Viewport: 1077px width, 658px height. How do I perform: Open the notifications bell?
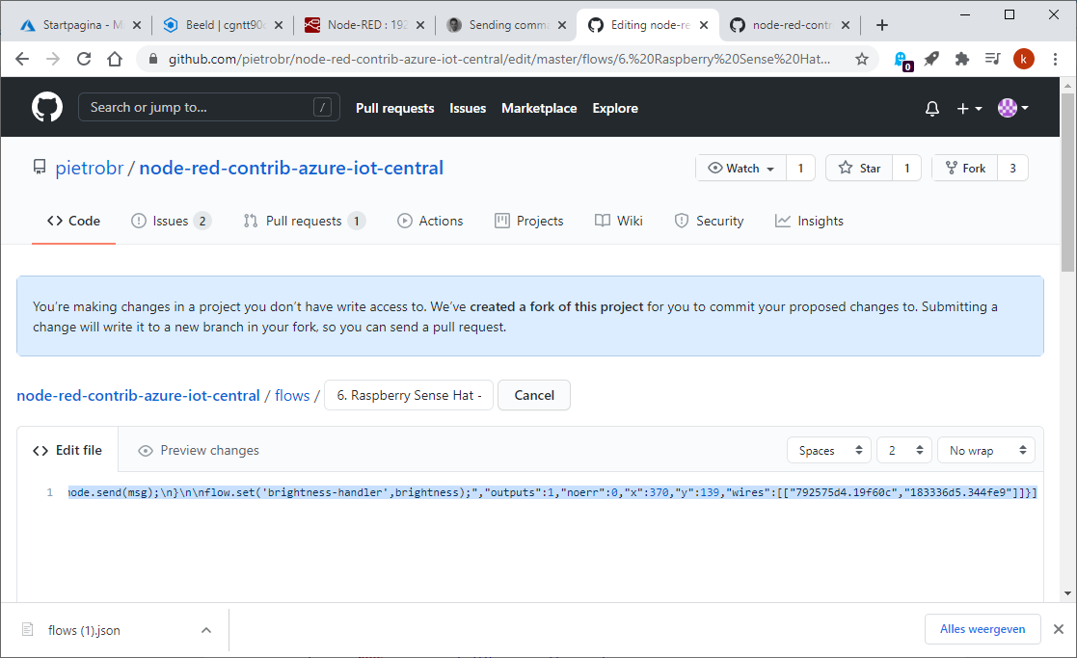coord(932,109)
